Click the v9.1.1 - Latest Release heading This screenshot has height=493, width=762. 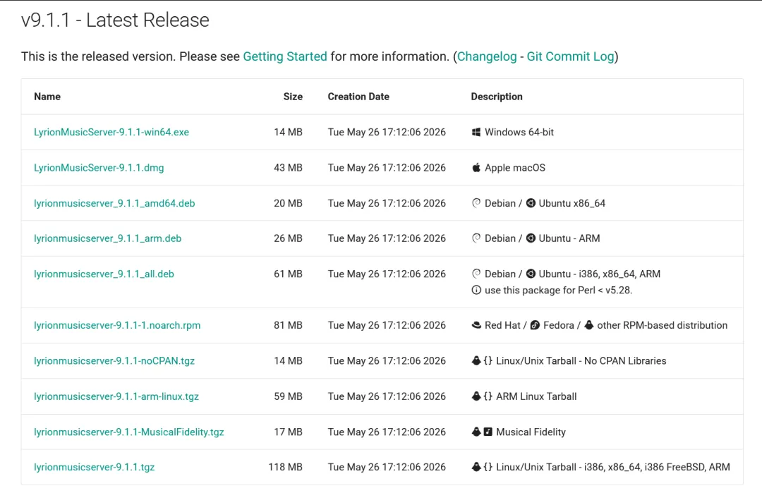tap(115, 20)
